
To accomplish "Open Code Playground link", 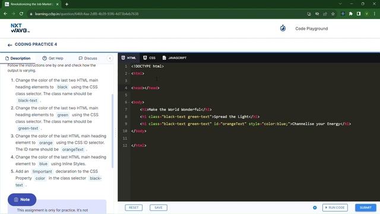I will click(311, 29).
